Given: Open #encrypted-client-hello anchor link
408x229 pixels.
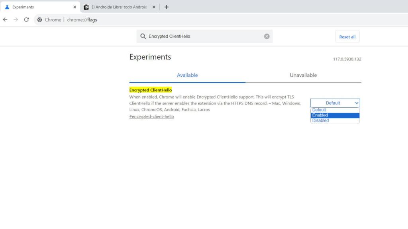Looking at the screenshot, I should click(151, 116).
